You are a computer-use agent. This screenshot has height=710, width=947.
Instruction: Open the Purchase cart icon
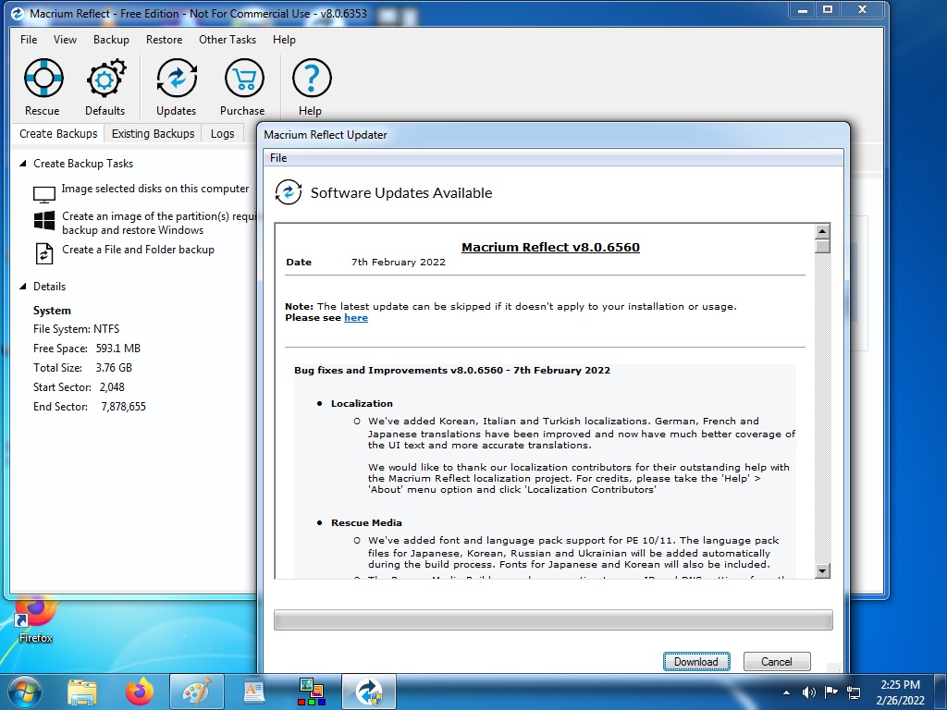[x=244, y=78]
